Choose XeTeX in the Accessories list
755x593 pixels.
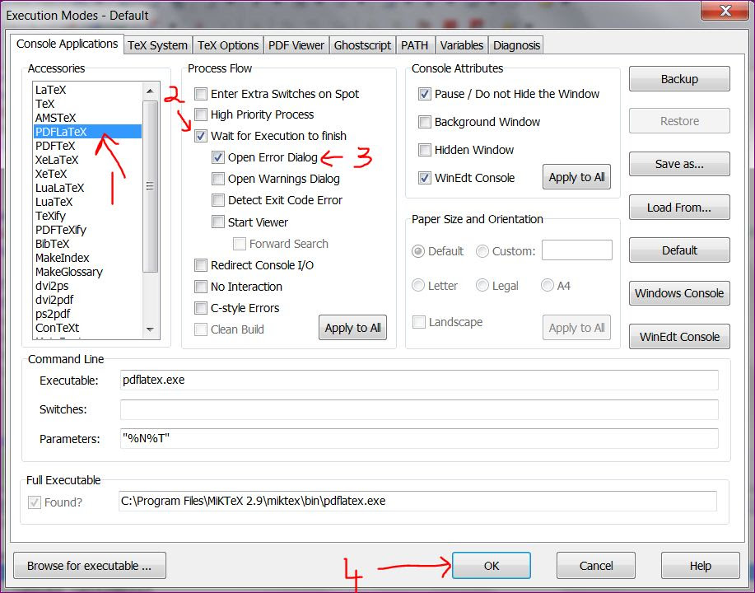click(x=87, y=174)
